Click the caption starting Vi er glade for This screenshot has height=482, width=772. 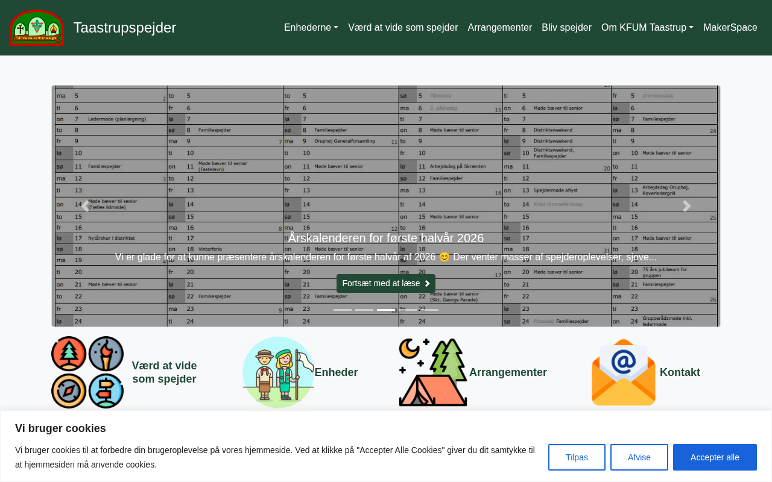tap(386, 257)
